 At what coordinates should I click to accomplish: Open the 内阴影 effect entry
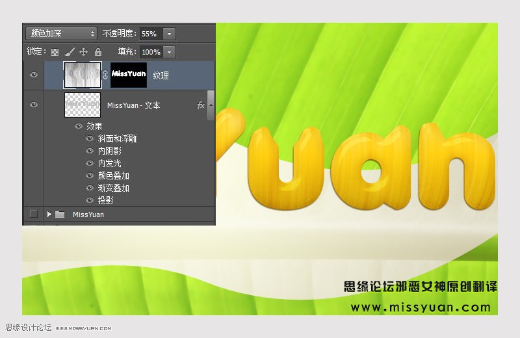click(110, 151)
